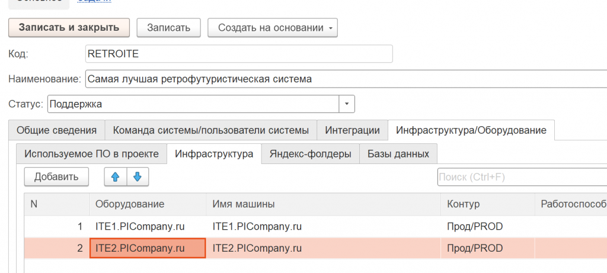Screen dimensions: 607x273
Task: Click the Оборудование column header
Action: click(129, 204)
